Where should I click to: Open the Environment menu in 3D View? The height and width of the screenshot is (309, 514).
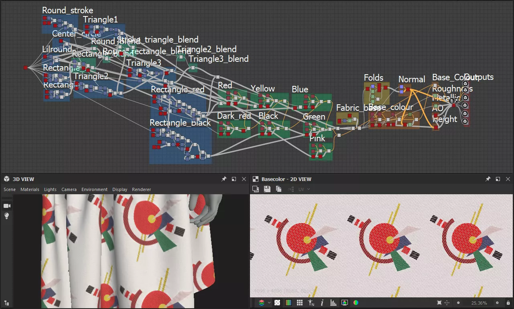click(x=94, y=189)
